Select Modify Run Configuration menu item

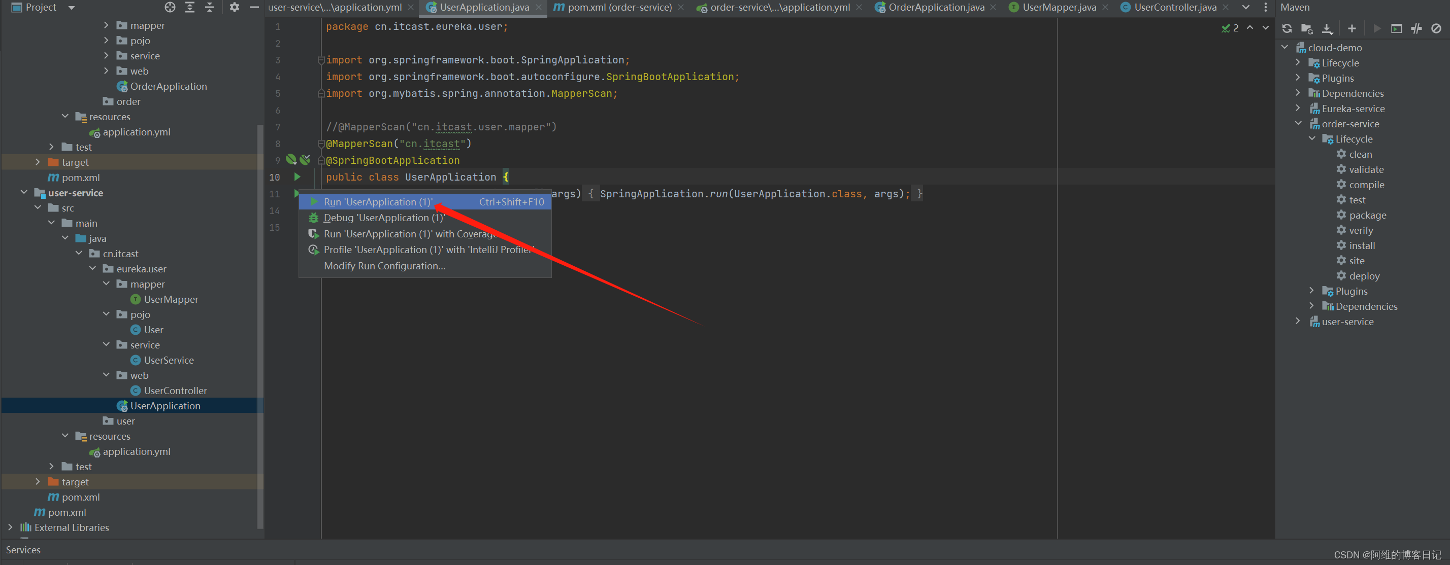click(x=425, y=266)
